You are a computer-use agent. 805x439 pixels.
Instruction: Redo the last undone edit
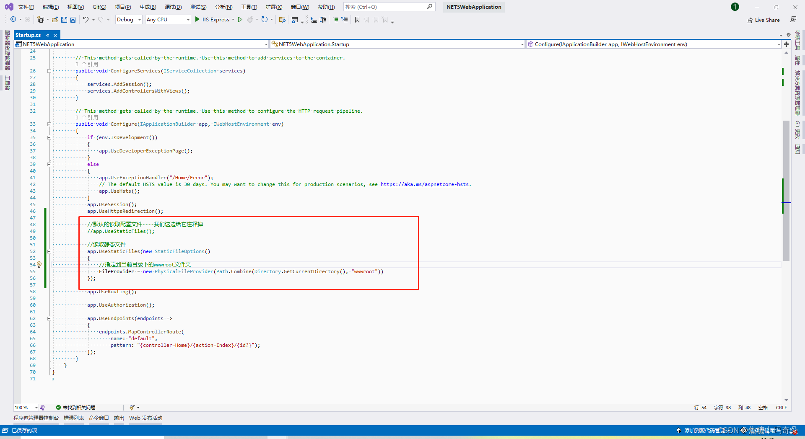point(101,19)
